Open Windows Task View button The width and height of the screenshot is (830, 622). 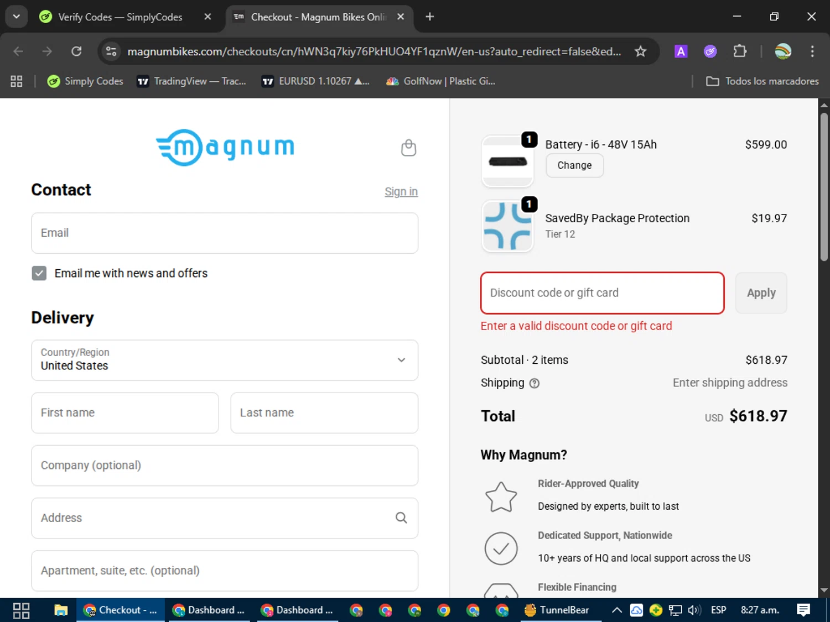click(x=21, y=610)
